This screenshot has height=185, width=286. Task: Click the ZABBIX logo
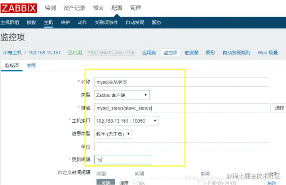click(19, 8)
